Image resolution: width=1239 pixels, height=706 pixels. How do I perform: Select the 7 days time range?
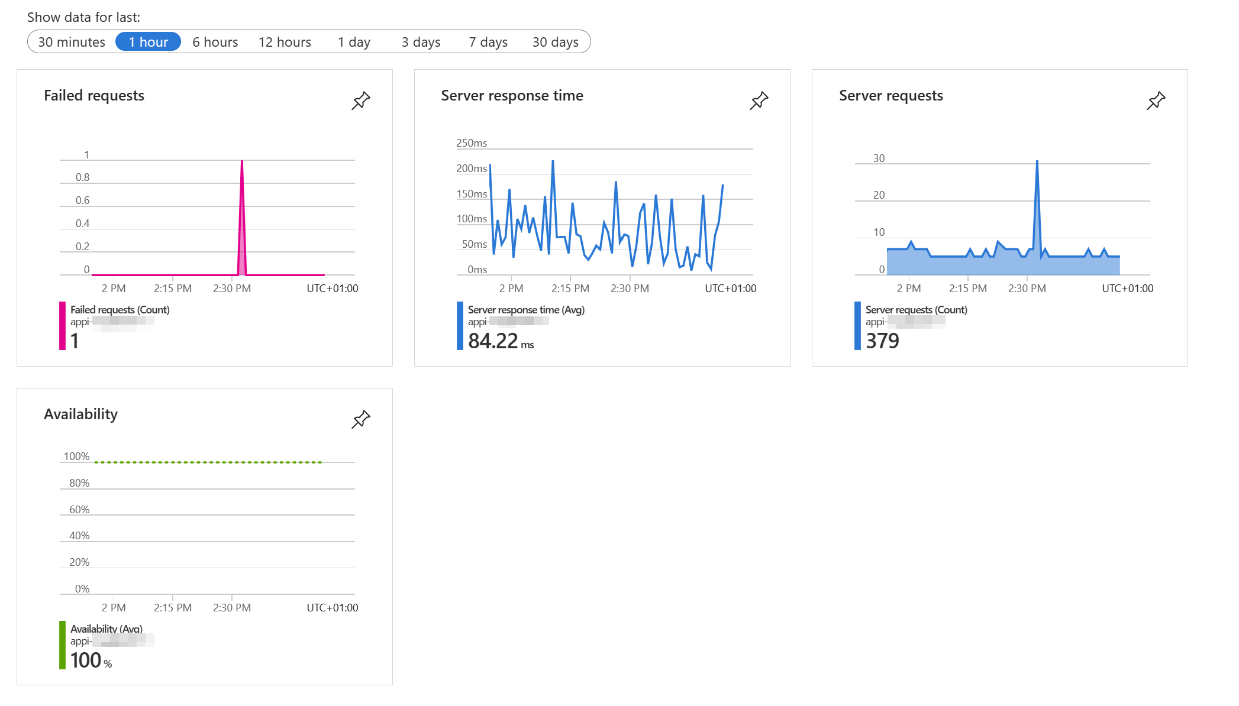[x=488, y=42]
